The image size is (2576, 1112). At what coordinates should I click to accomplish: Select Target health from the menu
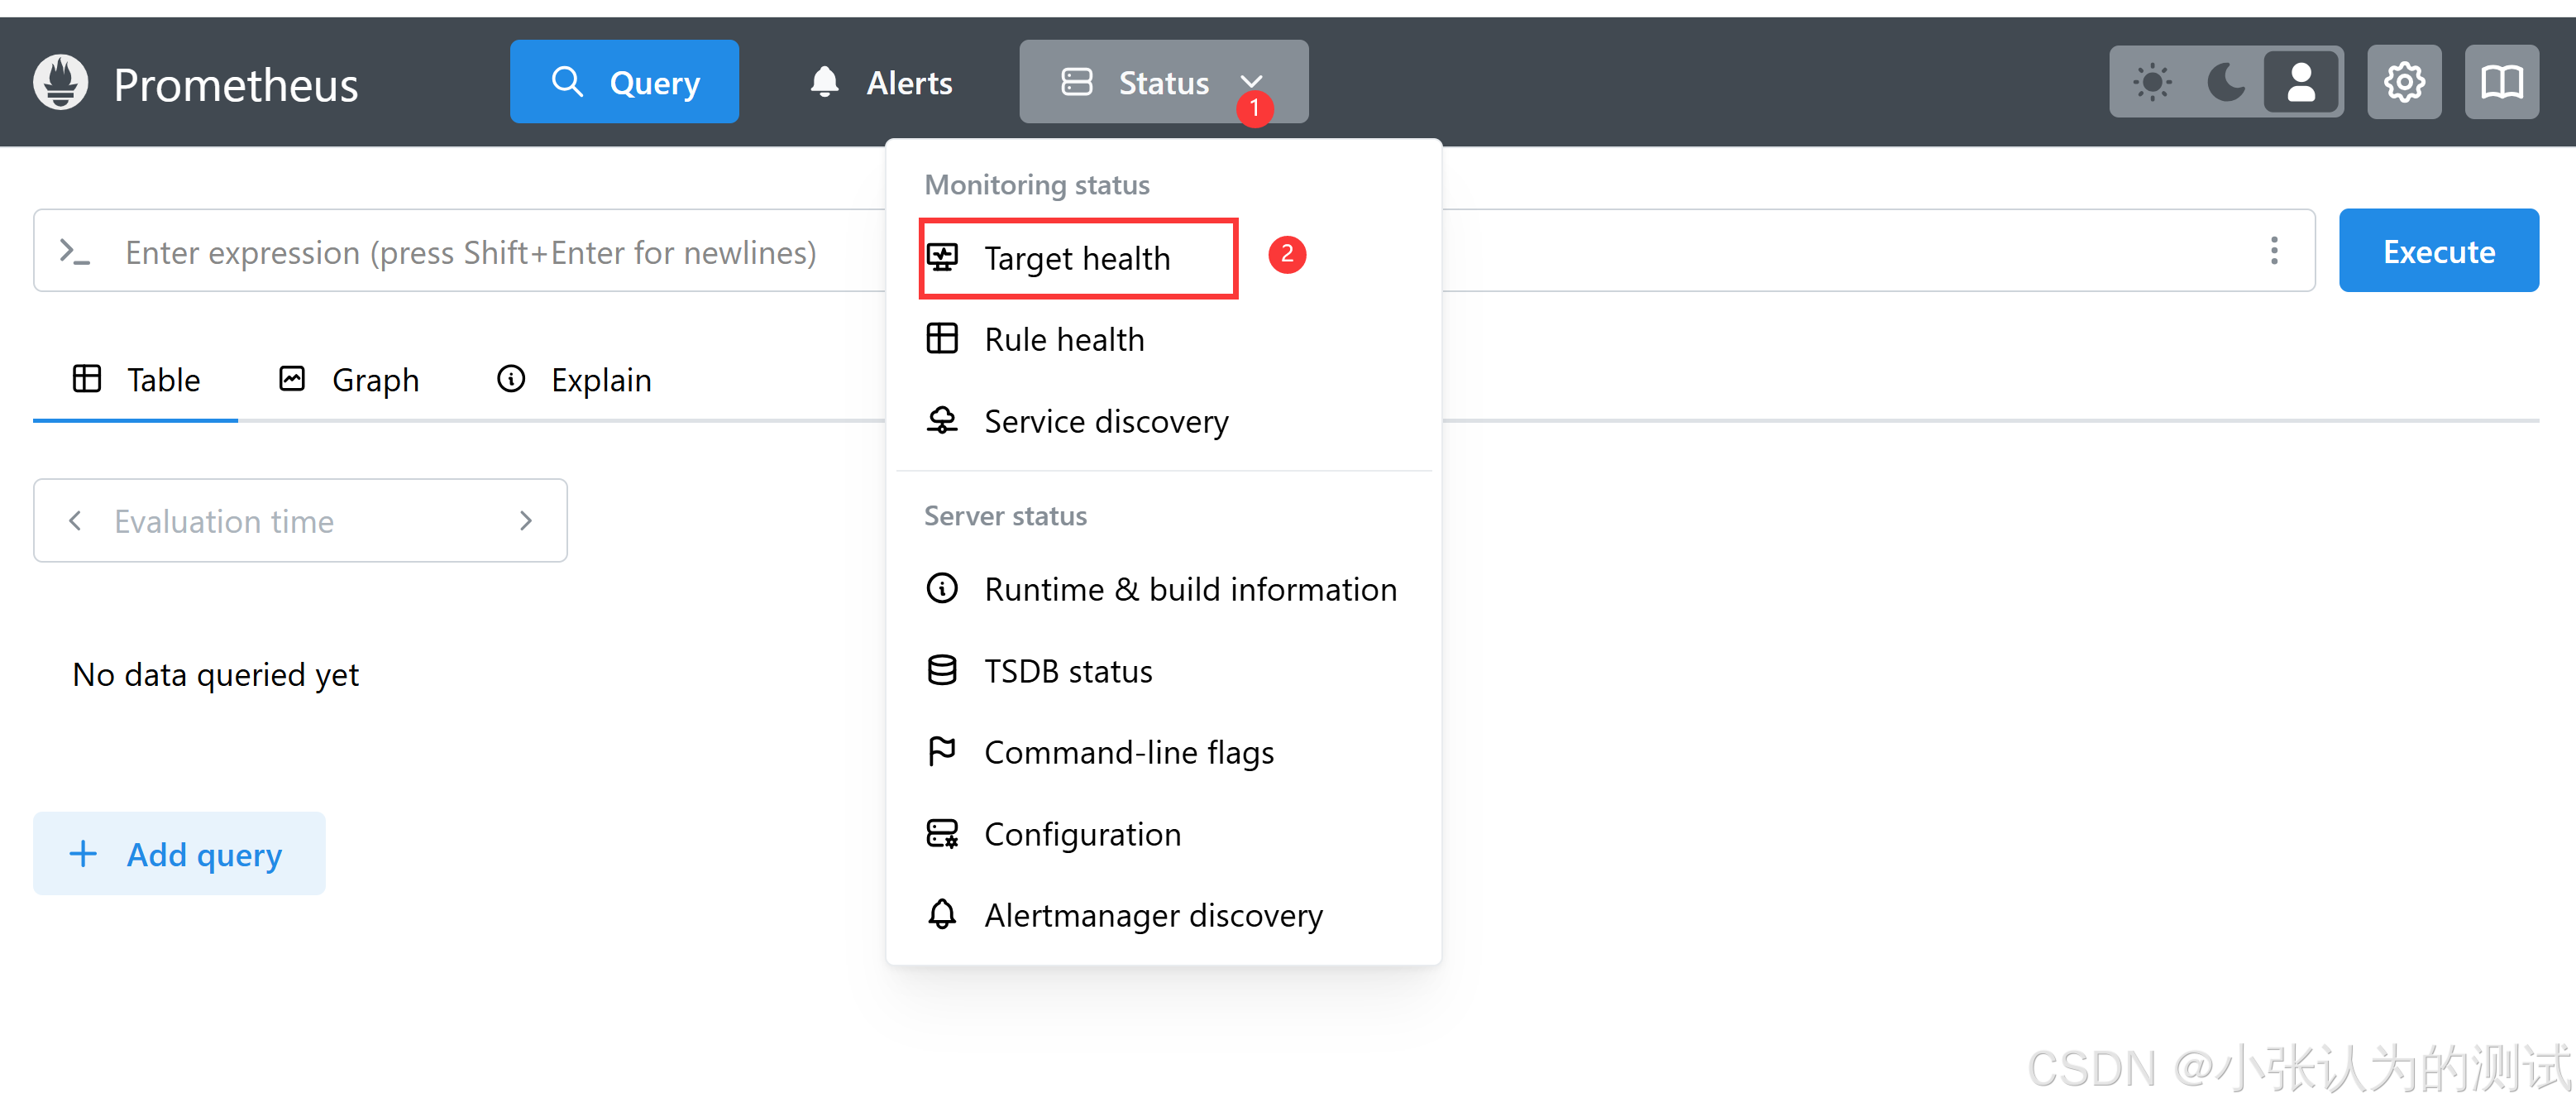(1076, 258)
